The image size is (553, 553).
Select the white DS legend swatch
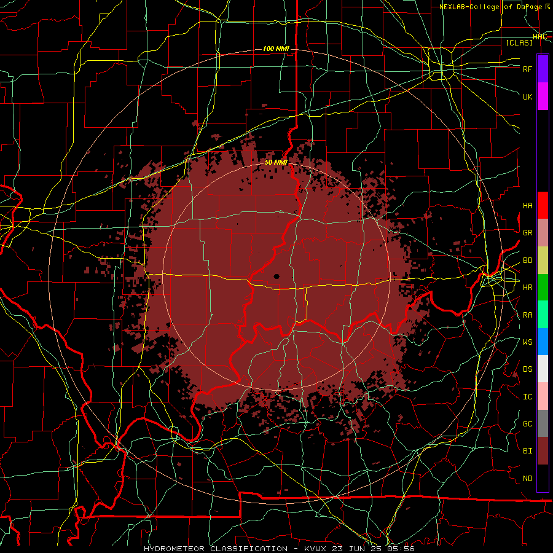point(543,369)
